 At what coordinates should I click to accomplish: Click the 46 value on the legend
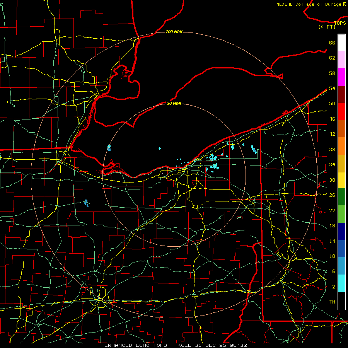tap(332, 119)
